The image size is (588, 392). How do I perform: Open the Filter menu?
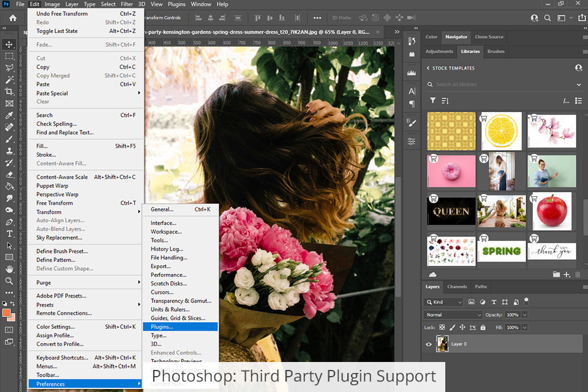pyautogui.click(x=127, y=4)
